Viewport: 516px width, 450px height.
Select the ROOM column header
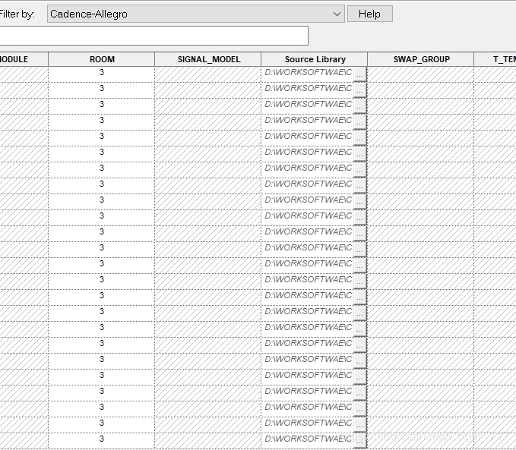pos(101,59)
